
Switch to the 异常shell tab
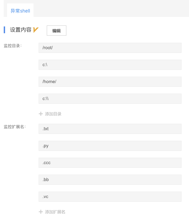(x=20, y=11)
